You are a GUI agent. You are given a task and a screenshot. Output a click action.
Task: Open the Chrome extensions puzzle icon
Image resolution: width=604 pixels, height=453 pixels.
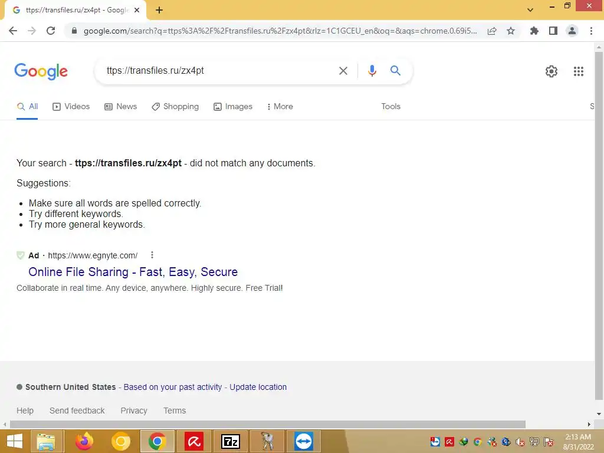[x=534, y=31]
